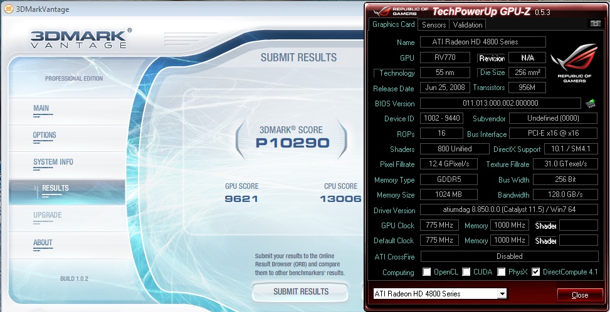This screenshot has width=610, height=312.
Task: Click the Texture Fillrate 31.0 GTexel/s field
Action: click(565, 164)
